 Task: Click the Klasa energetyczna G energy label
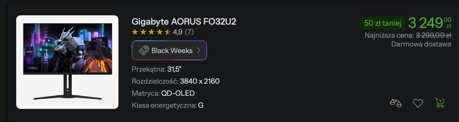click(x=167, y=105)
